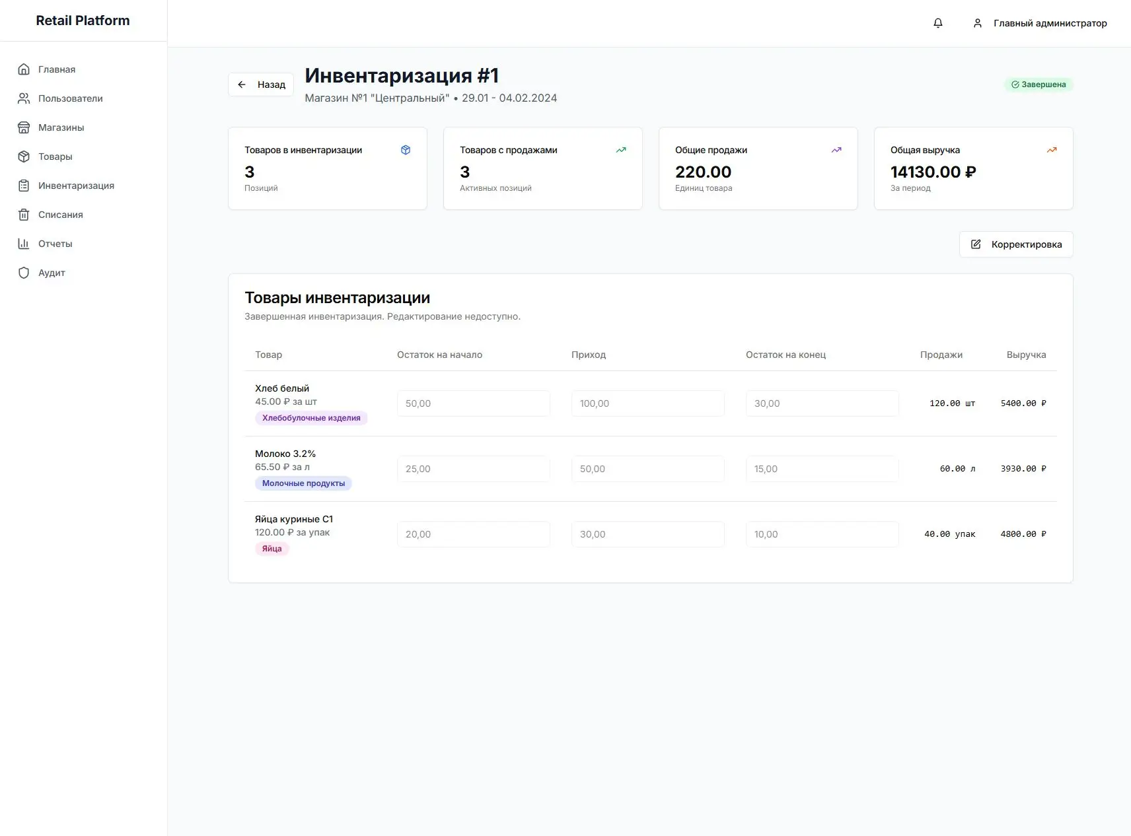Screen dimensions: 1131x836
Task: Click the Аудит shield icon
Action: tap(24, 272)
